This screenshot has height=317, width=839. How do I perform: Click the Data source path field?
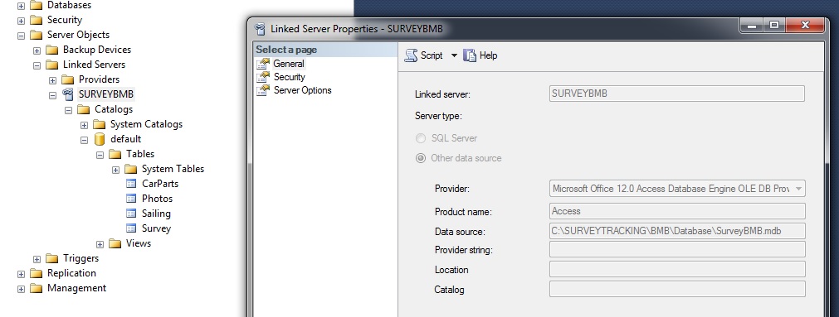(677, 231)
